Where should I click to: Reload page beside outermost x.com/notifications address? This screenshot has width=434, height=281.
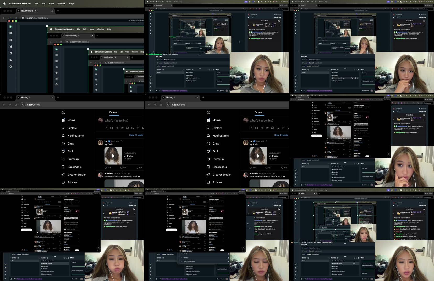pyautogui.click(x=16, y=18)
